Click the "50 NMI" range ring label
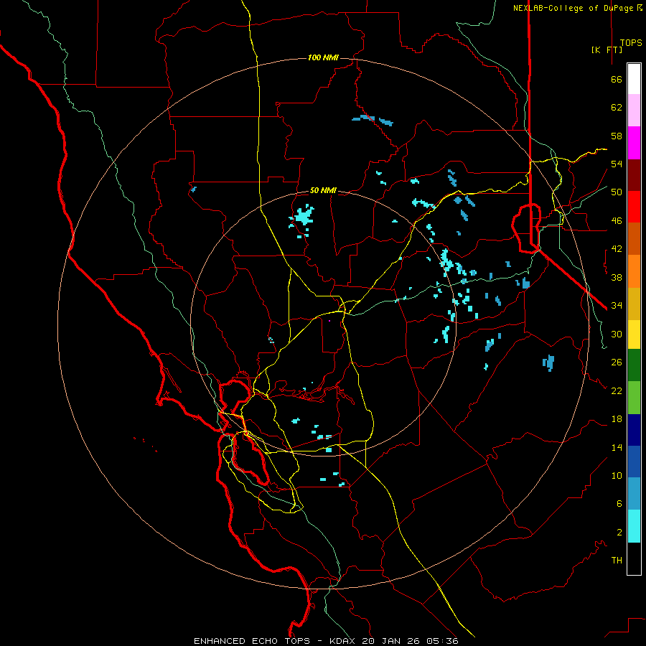646x646 pixels. click(x=323, y=190)
